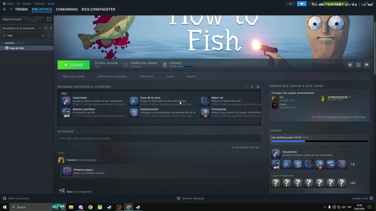Show the +11 more locked achievements

(x=352, y=183)
